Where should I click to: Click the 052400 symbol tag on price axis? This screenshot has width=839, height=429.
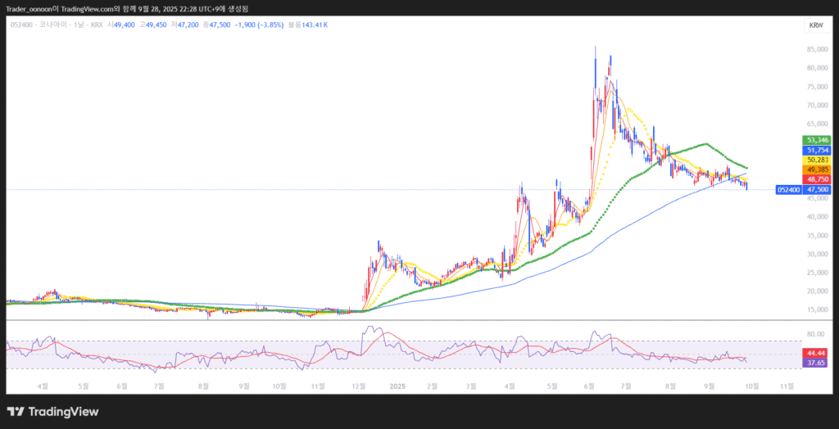787,189
